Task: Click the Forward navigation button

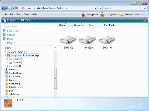Action: [10, 8]
